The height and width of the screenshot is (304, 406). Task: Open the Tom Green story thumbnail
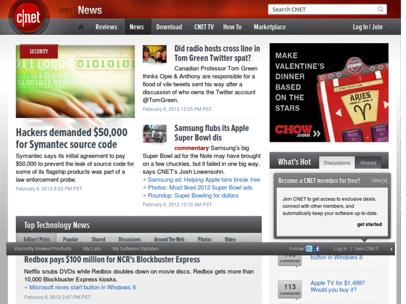click(x=155, y=54)
